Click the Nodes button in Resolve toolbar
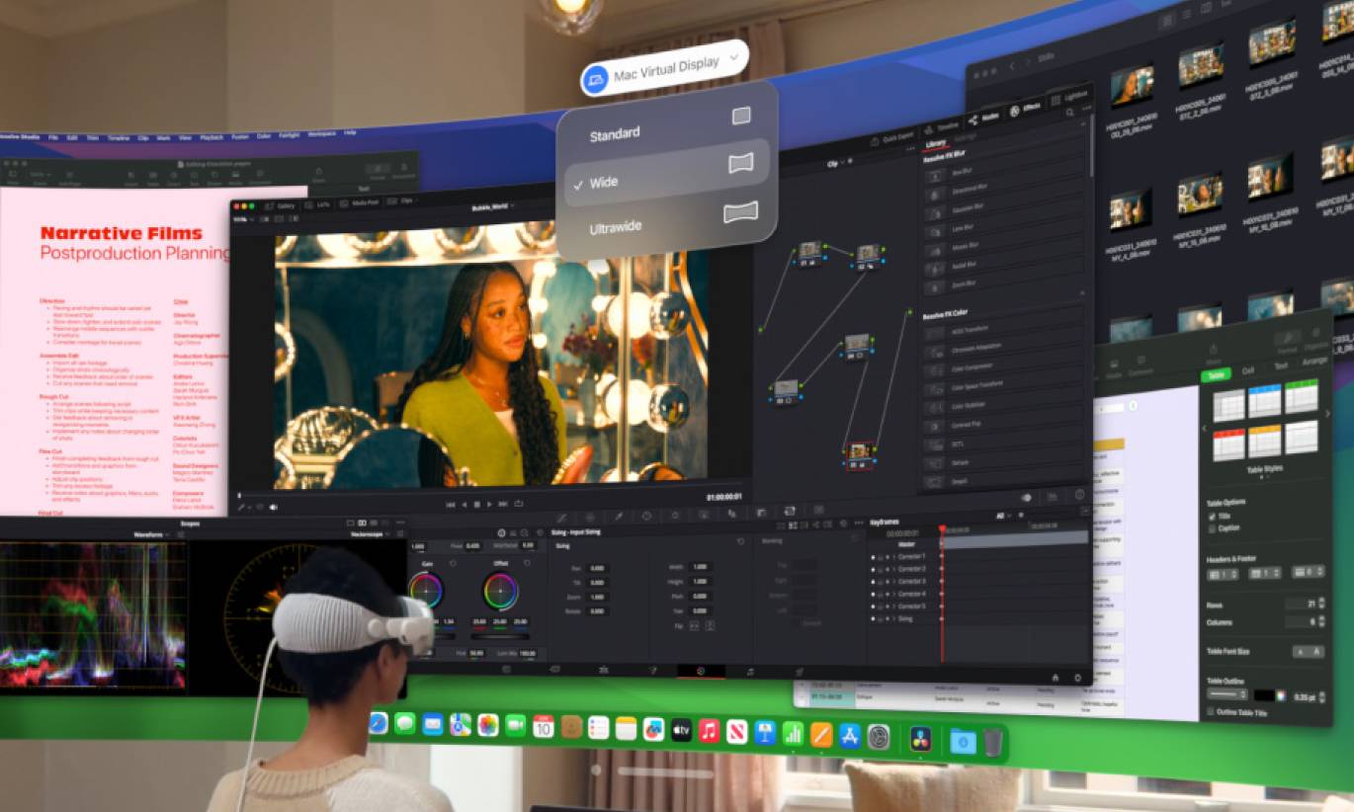 982,117
